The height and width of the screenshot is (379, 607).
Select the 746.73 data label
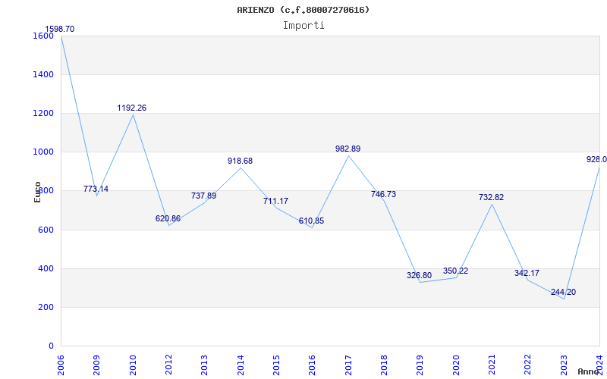[383, 195]
